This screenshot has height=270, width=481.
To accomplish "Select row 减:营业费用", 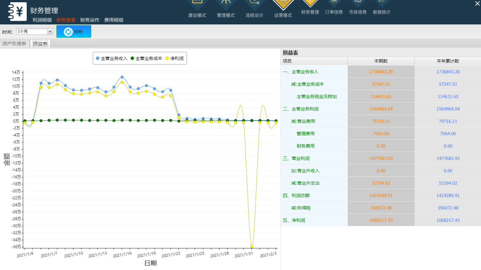I will pyautogui.click(x=381, y=121).
